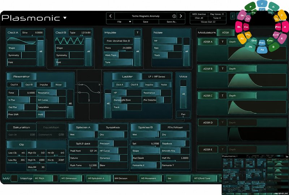The image size is (289, 195).
Task: Open the Saturation tab
Action: pyautogui.click(x=21, y=127)
